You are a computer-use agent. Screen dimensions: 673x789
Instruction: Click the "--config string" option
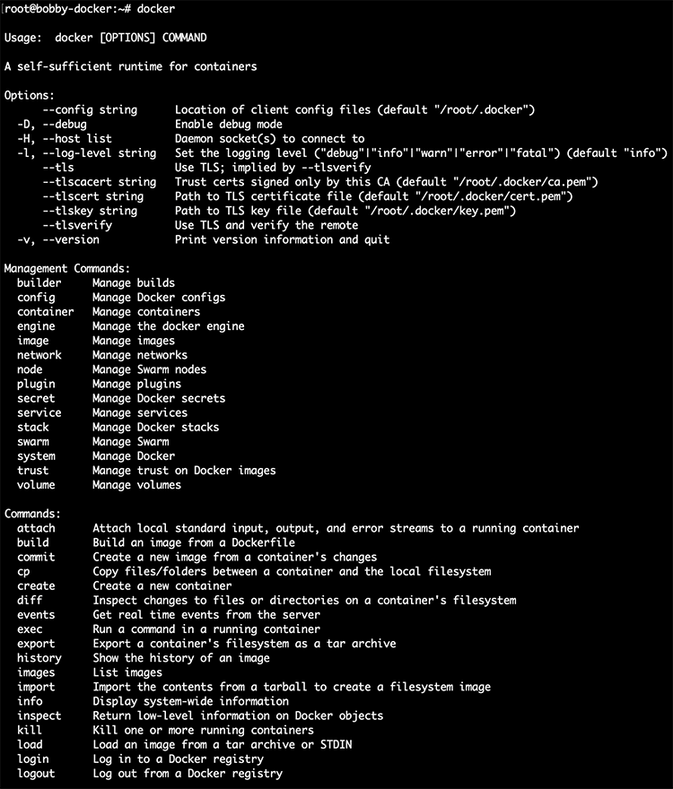90,109
